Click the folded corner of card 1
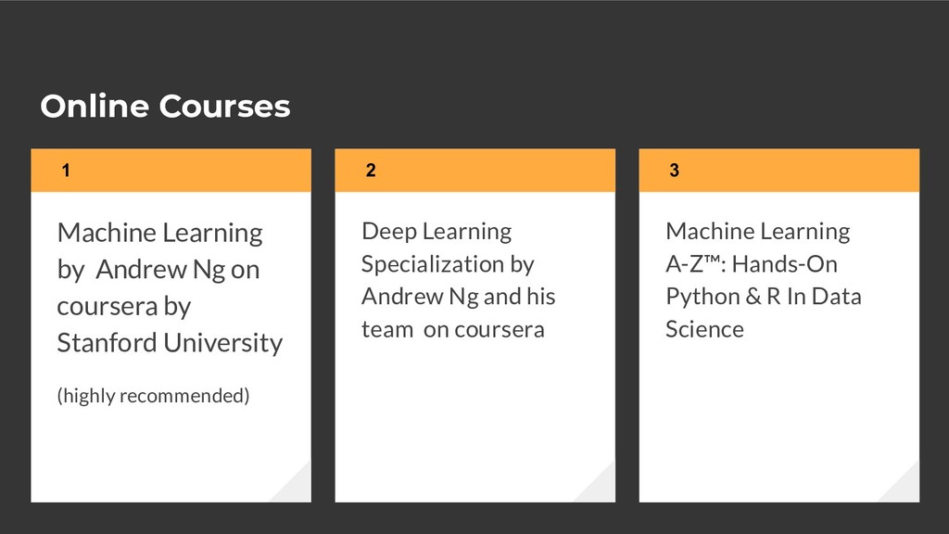Viewport: 949px width, 534px height. [294, 484]
